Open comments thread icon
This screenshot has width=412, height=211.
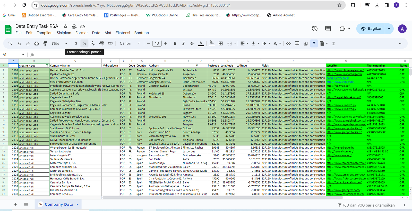click(x=328, y=29)
